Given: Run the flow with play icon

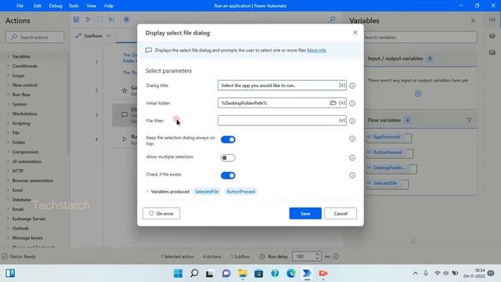Looking at the screenshot, I should coord(88,20).
